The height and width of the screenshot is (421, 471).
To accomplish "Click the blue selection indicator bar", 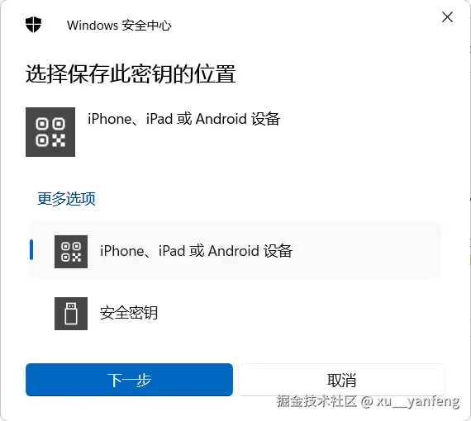I will [31, 249].
